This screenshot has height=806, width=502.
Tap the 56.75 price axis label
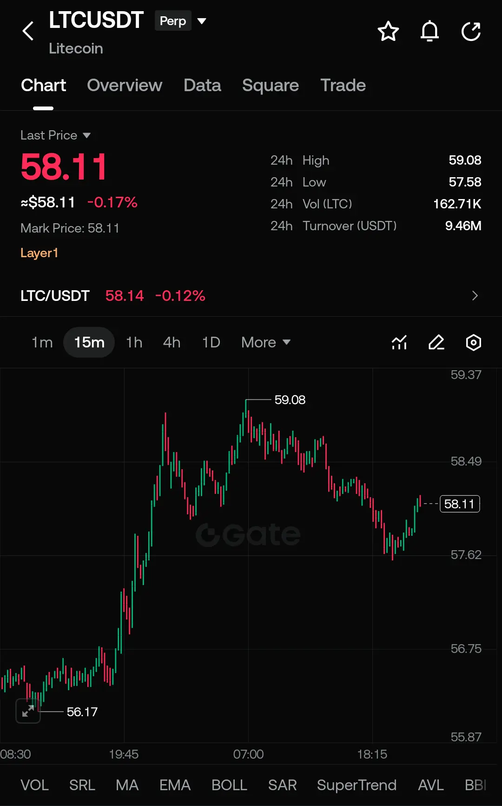(x=466, y=649)
